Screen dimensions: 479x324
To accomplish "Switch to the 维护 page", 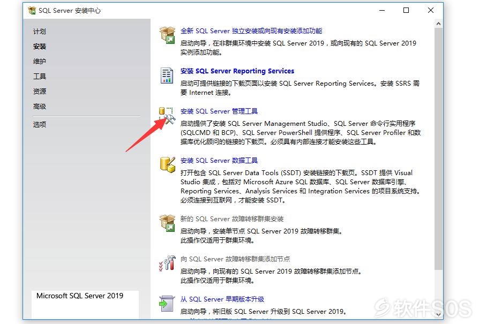I will tap(40, 62).
